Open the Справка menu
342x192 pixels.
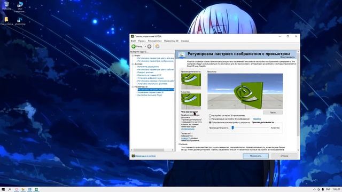[185, 41]
